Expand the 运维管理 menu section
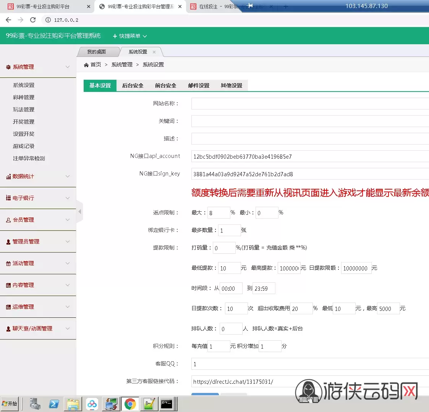Viewport: 429px width, 412px height. coord(68,307)
